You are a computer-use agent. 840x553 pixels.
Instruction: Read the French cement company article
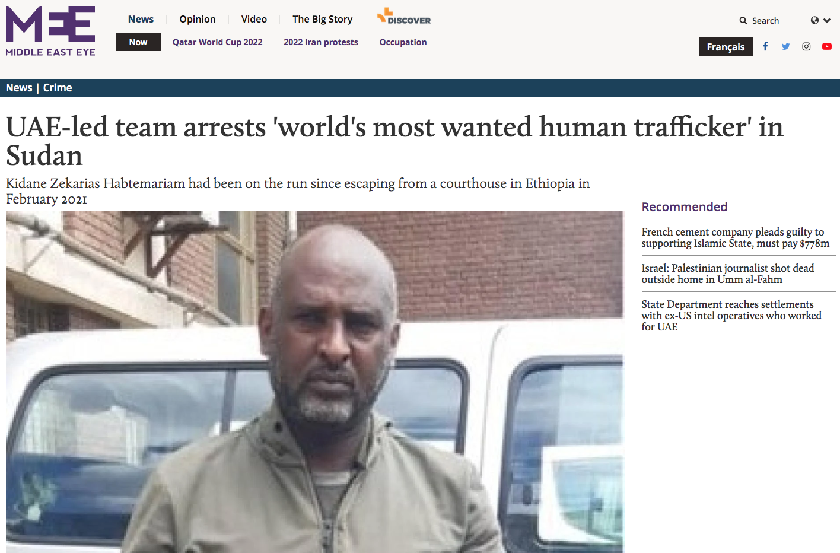[735, 237]
